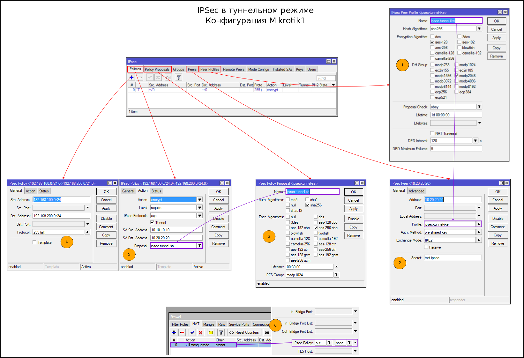Click the Find search field in IPsec window
The image size is (524, 358).
(x=326, y=78)
